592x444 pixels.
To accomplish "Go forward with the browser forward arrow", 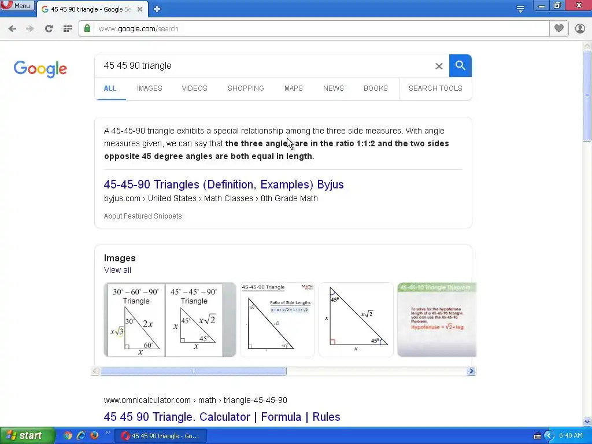I will click(30, 29).
